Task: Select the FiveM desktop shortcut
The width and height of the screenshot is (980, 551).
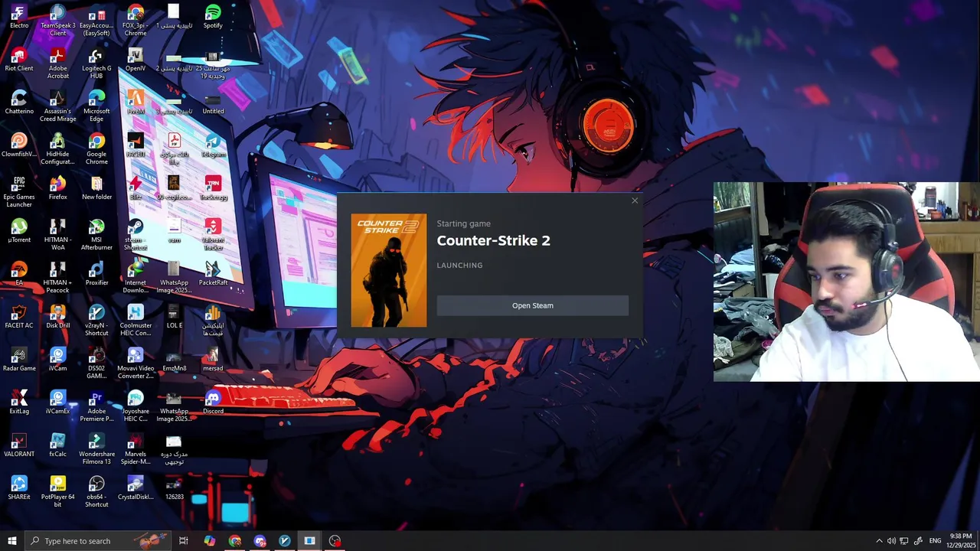Action: [135, 103]
